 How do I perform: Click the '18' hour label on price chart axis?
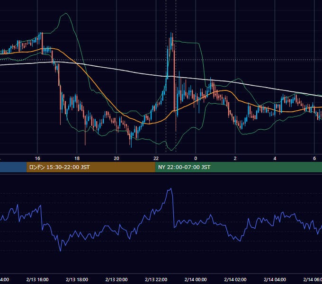[x=77, y=159]
